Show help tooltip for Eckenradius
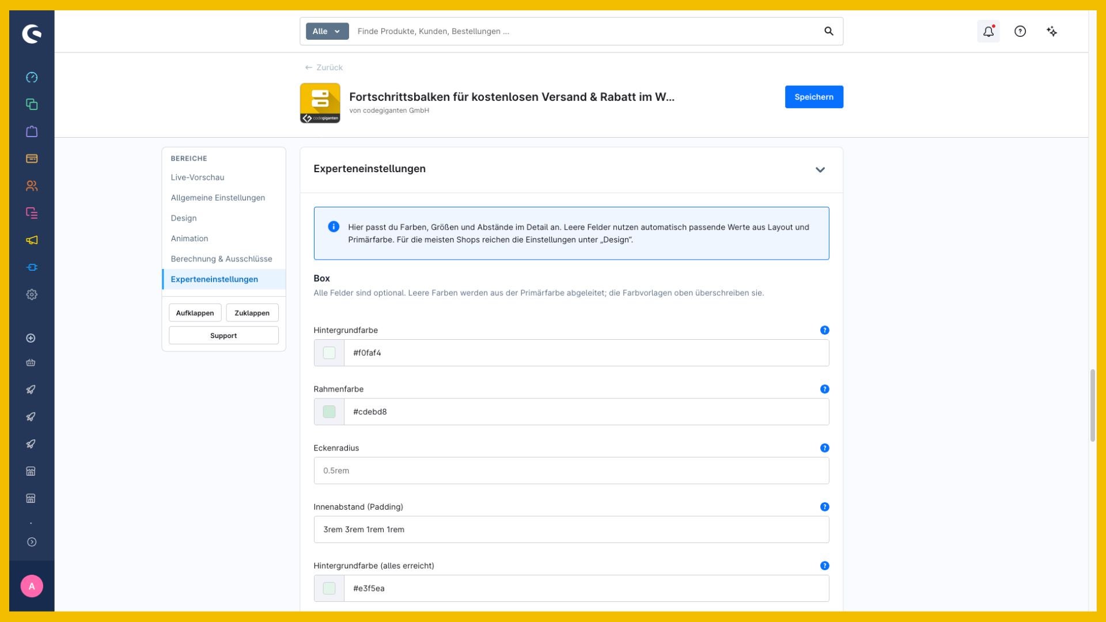This screenshot has width=1106, height=622. pos(824,447)
